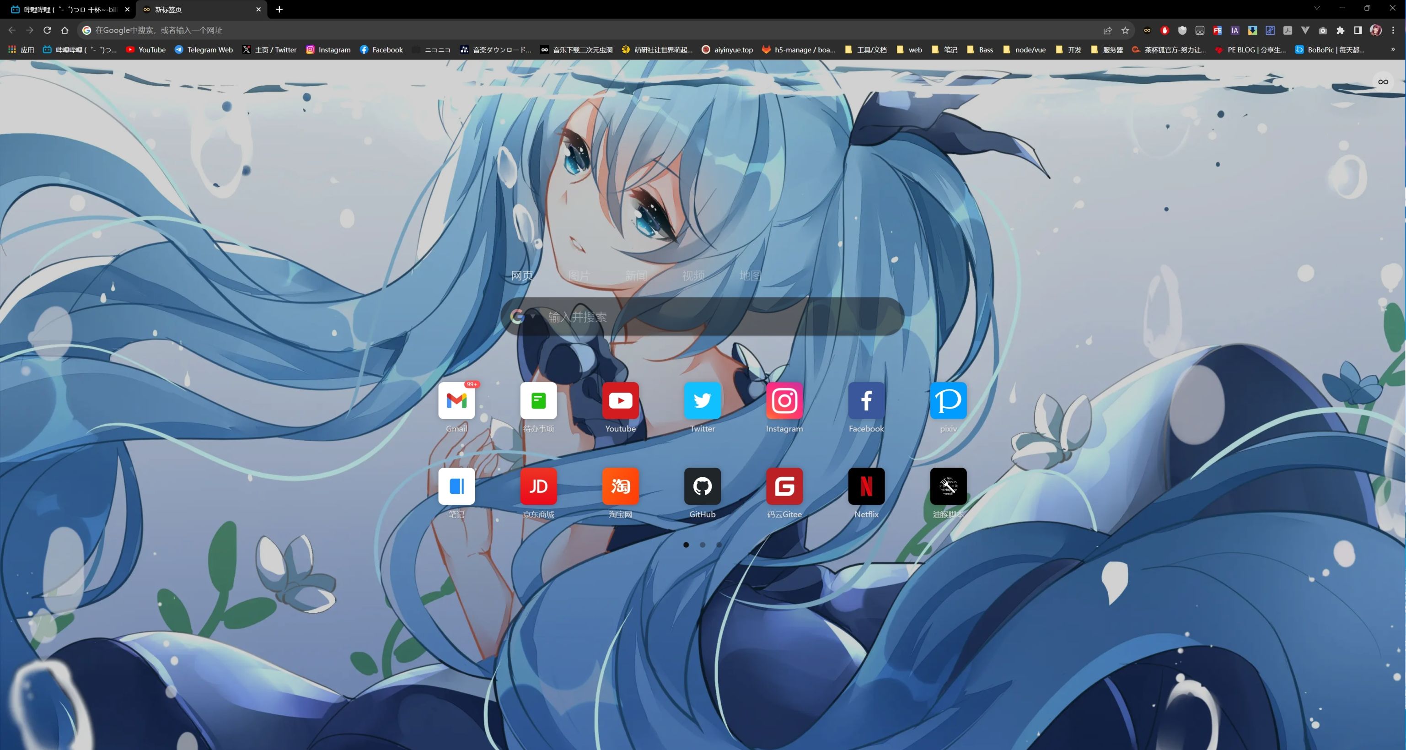Expand the 工具/文档 bookmark folder
Viewport: 1406px width, 750px height.
pos(866,50)
